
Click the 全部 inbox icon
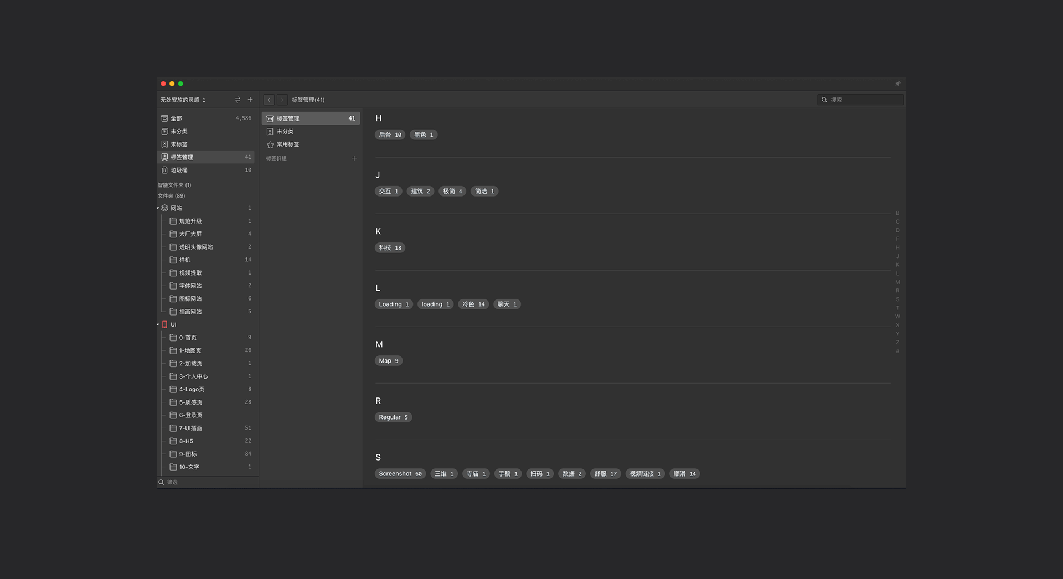(164, 118)
